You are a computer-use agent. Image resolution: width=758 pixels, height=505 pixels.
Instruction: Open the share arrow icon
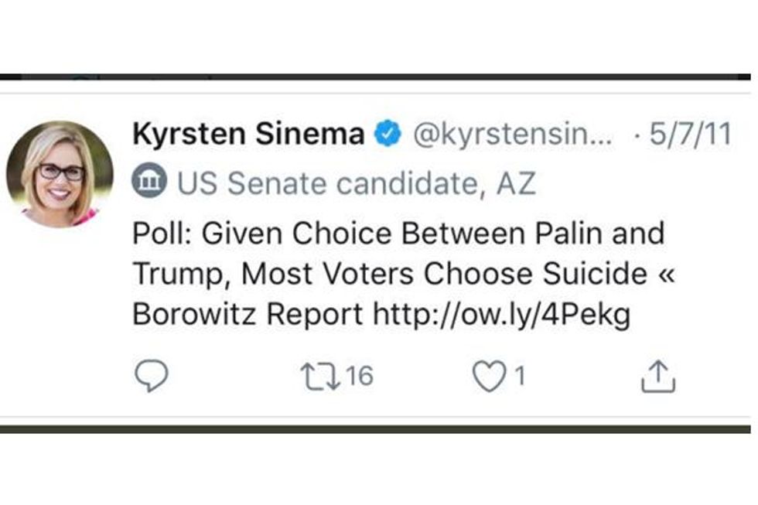point(659,377)
